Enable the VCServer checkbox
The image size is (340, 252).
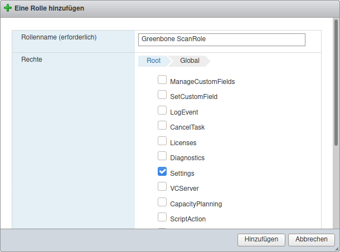[162, 187]
